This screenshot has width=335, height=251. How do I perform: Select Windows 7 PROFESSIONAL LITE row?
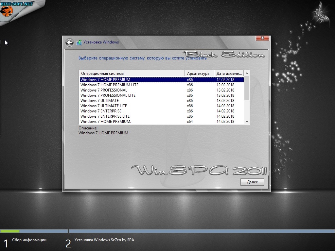coord(162,95)
